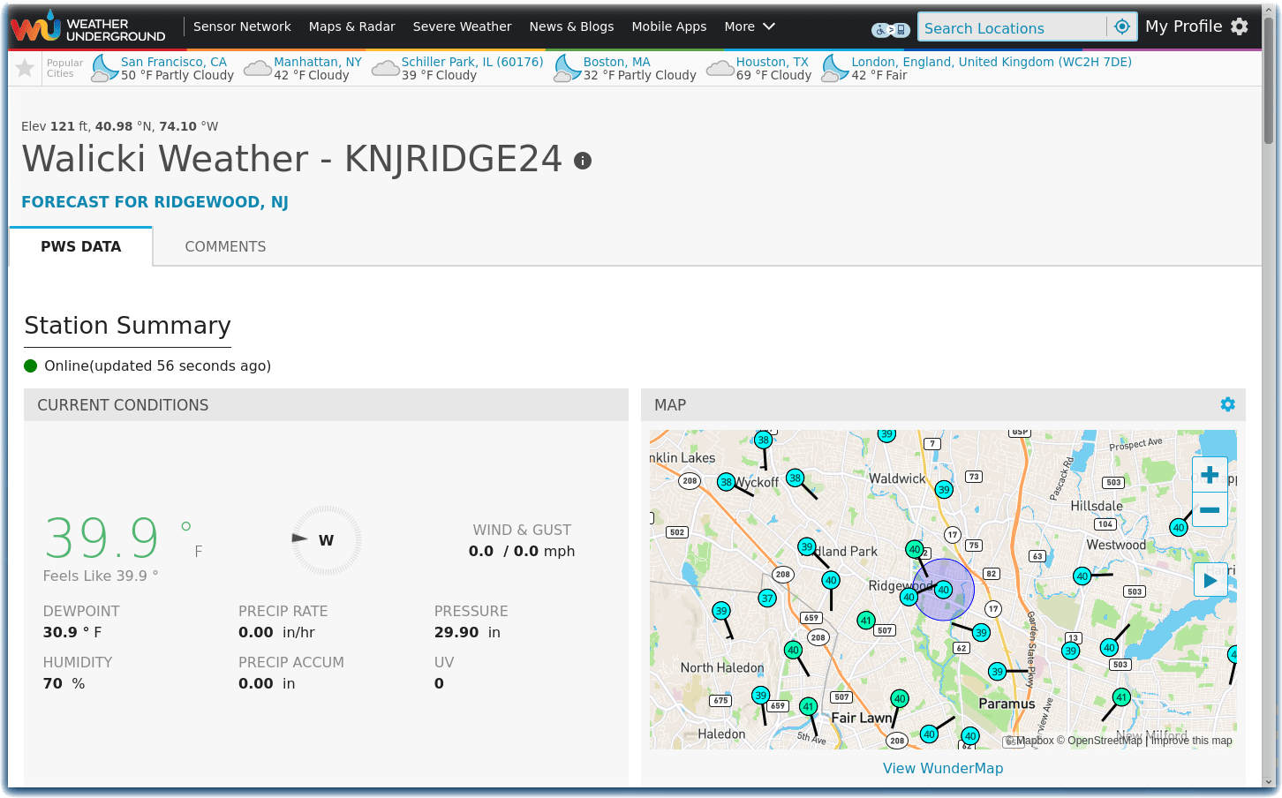
Task: Open the map settings gear
Action: [1227, 404]
